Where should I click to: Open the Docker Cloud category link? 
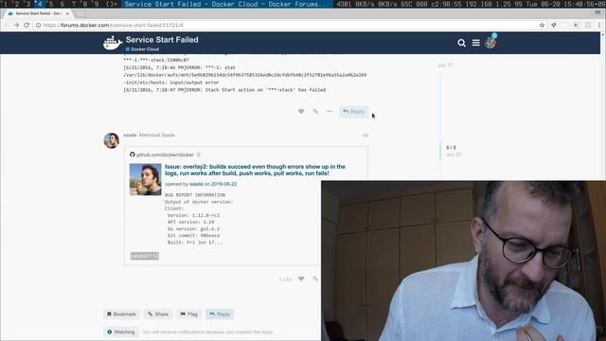point(142,49)
